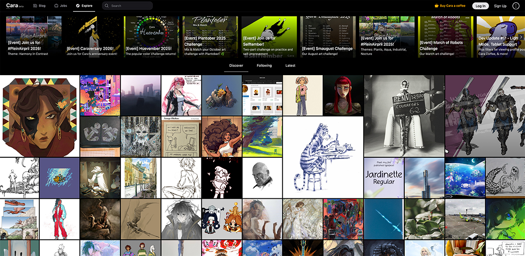Open the online shop screenshot thumbnail

262,95
